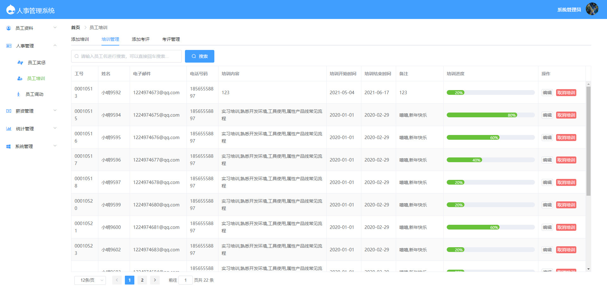
Task: Collapse the 人事管理 menu chevron
Action: click(x=55, y=46)
